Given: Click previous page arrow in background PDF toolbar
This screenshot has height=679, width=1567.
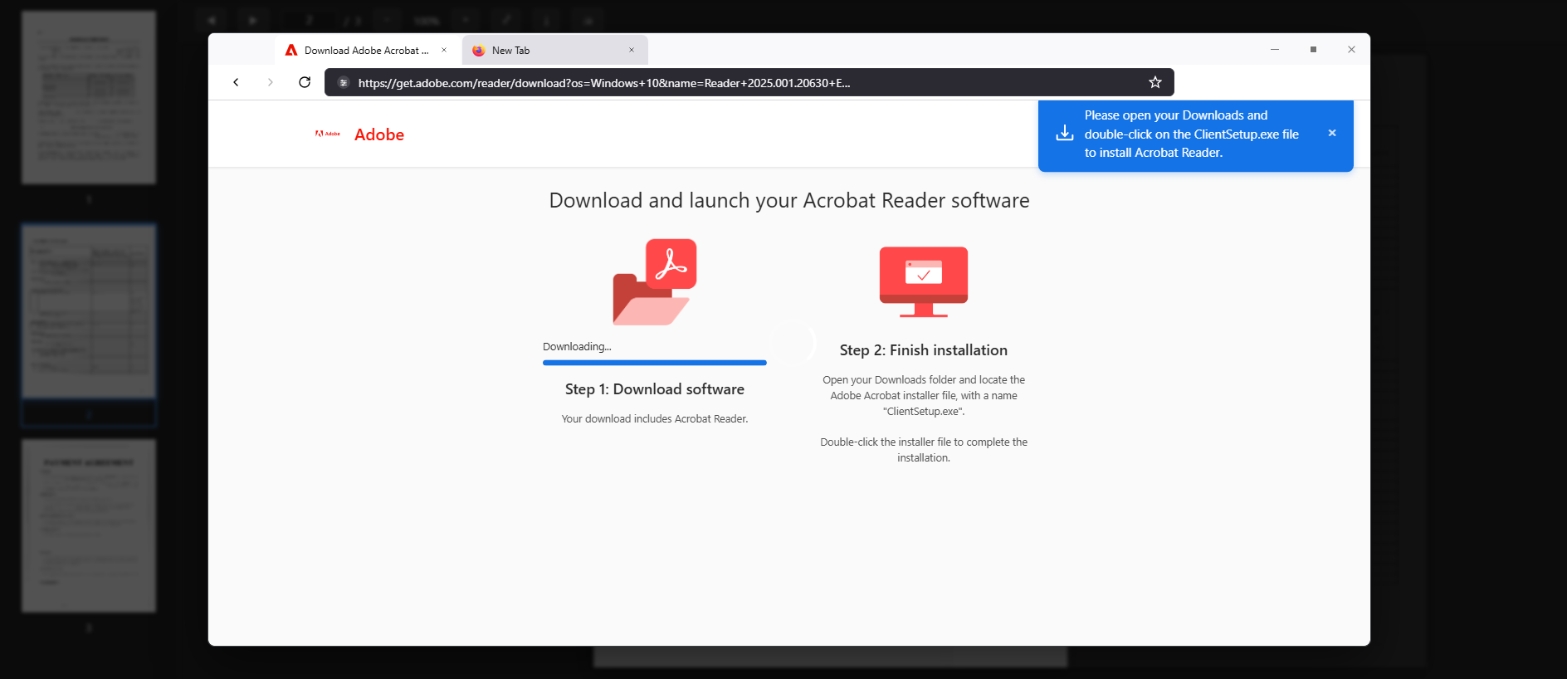Looking at the screenshot, I should pyautogui.click(x=212, y=20).
